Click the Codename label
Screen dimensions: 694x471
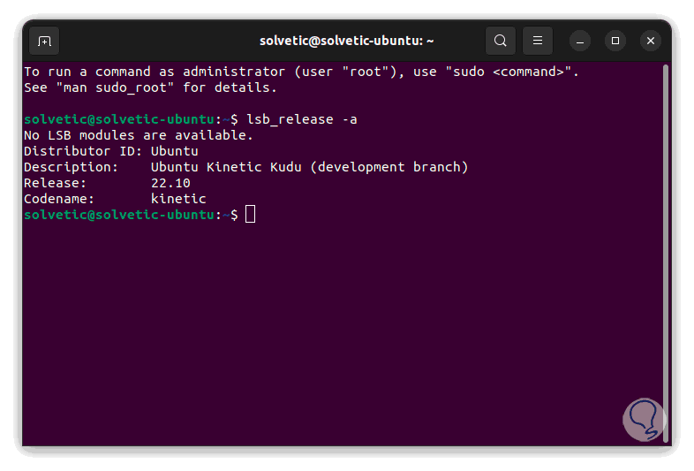coord(58,199)
